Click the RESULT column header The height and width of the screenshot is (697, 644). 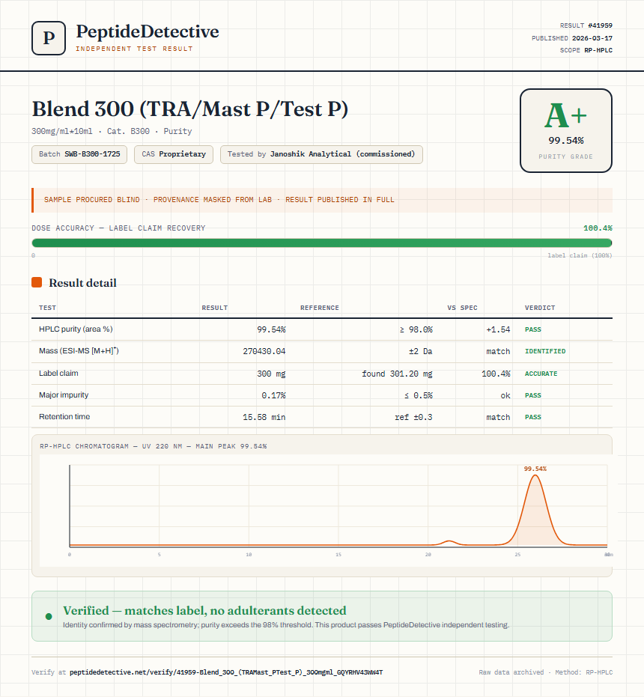coord(215,308)
